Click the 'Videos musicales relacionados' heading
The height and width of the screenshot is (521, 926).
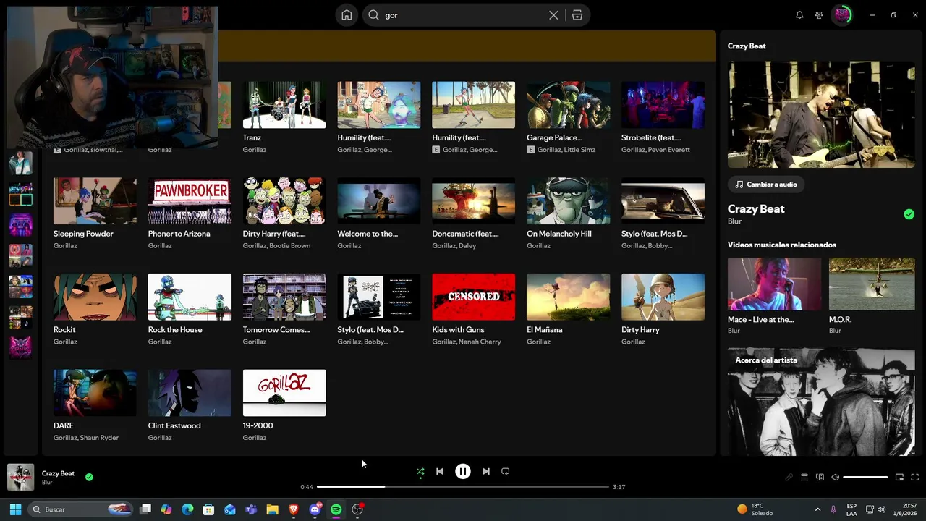(x=782, y=245)
